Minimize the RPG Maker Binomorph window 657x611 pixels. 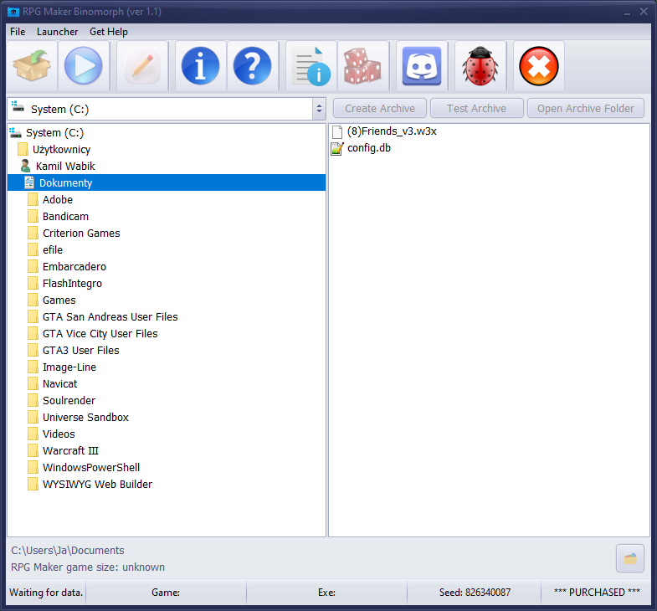[627, 12]
